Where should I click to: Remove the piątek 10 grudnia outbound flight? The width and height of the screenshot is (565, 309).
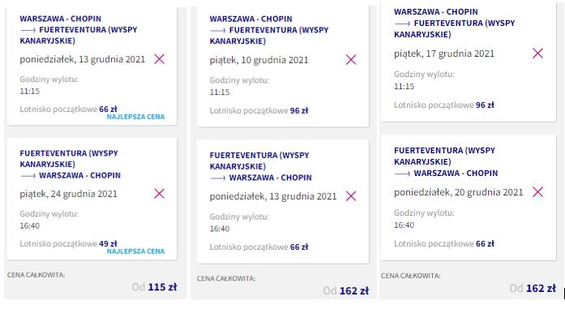pos(351,59)
